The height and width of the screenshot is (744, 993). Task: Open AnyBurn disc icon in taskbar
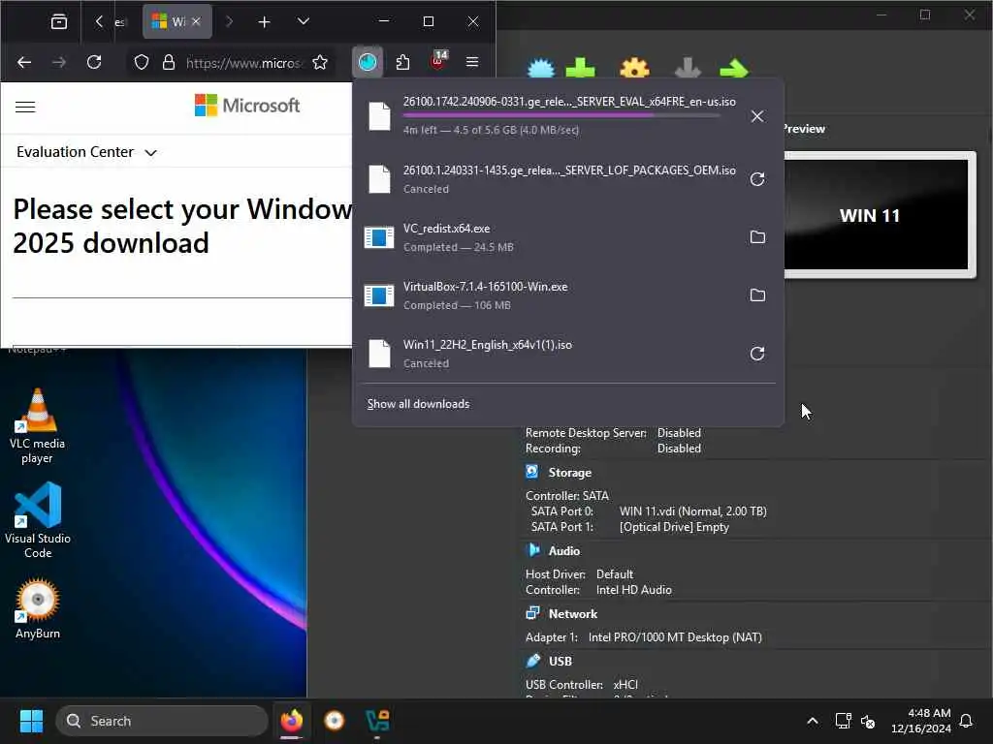coord(335,721)
